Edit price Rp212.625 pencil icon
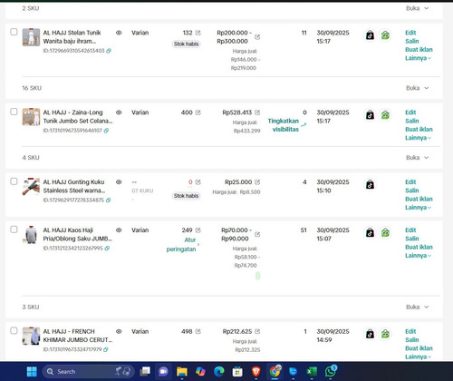453x381 pixels. (x=257, y=331)
